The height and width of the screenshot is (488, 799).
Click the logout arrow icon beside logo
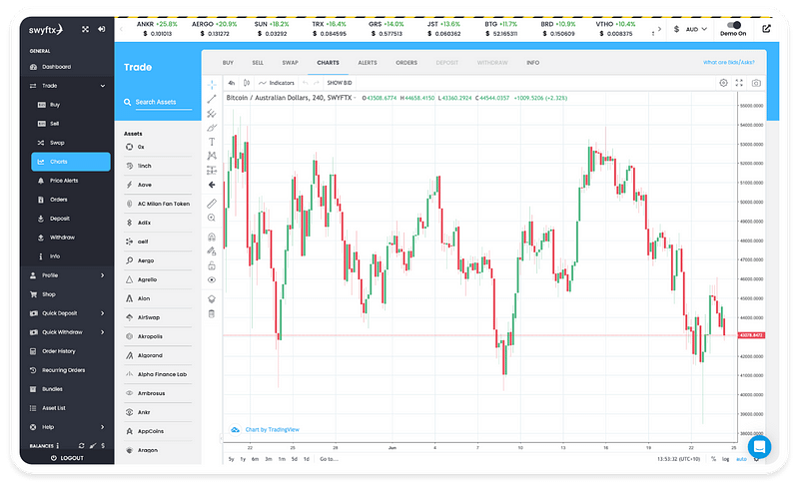tap(102, 29)
